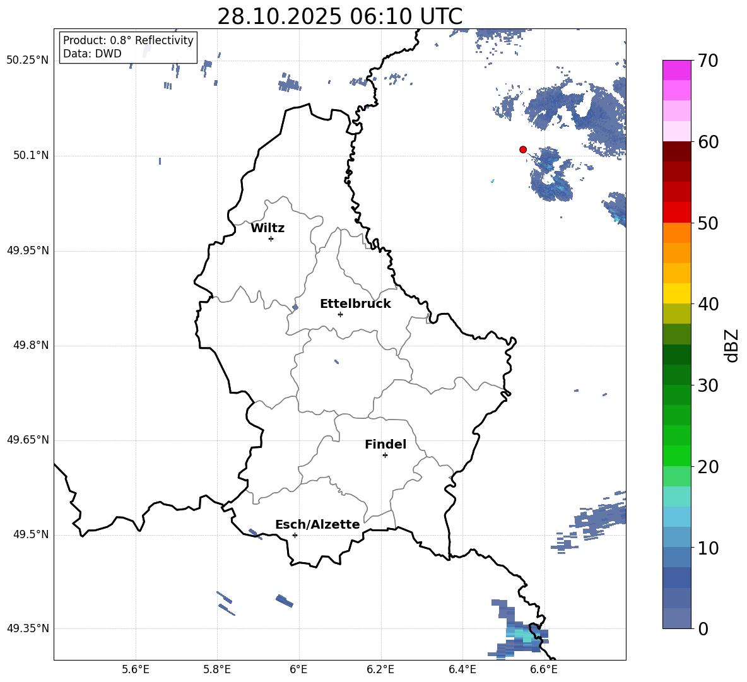Click the 49.65°N latitude label

28,440
